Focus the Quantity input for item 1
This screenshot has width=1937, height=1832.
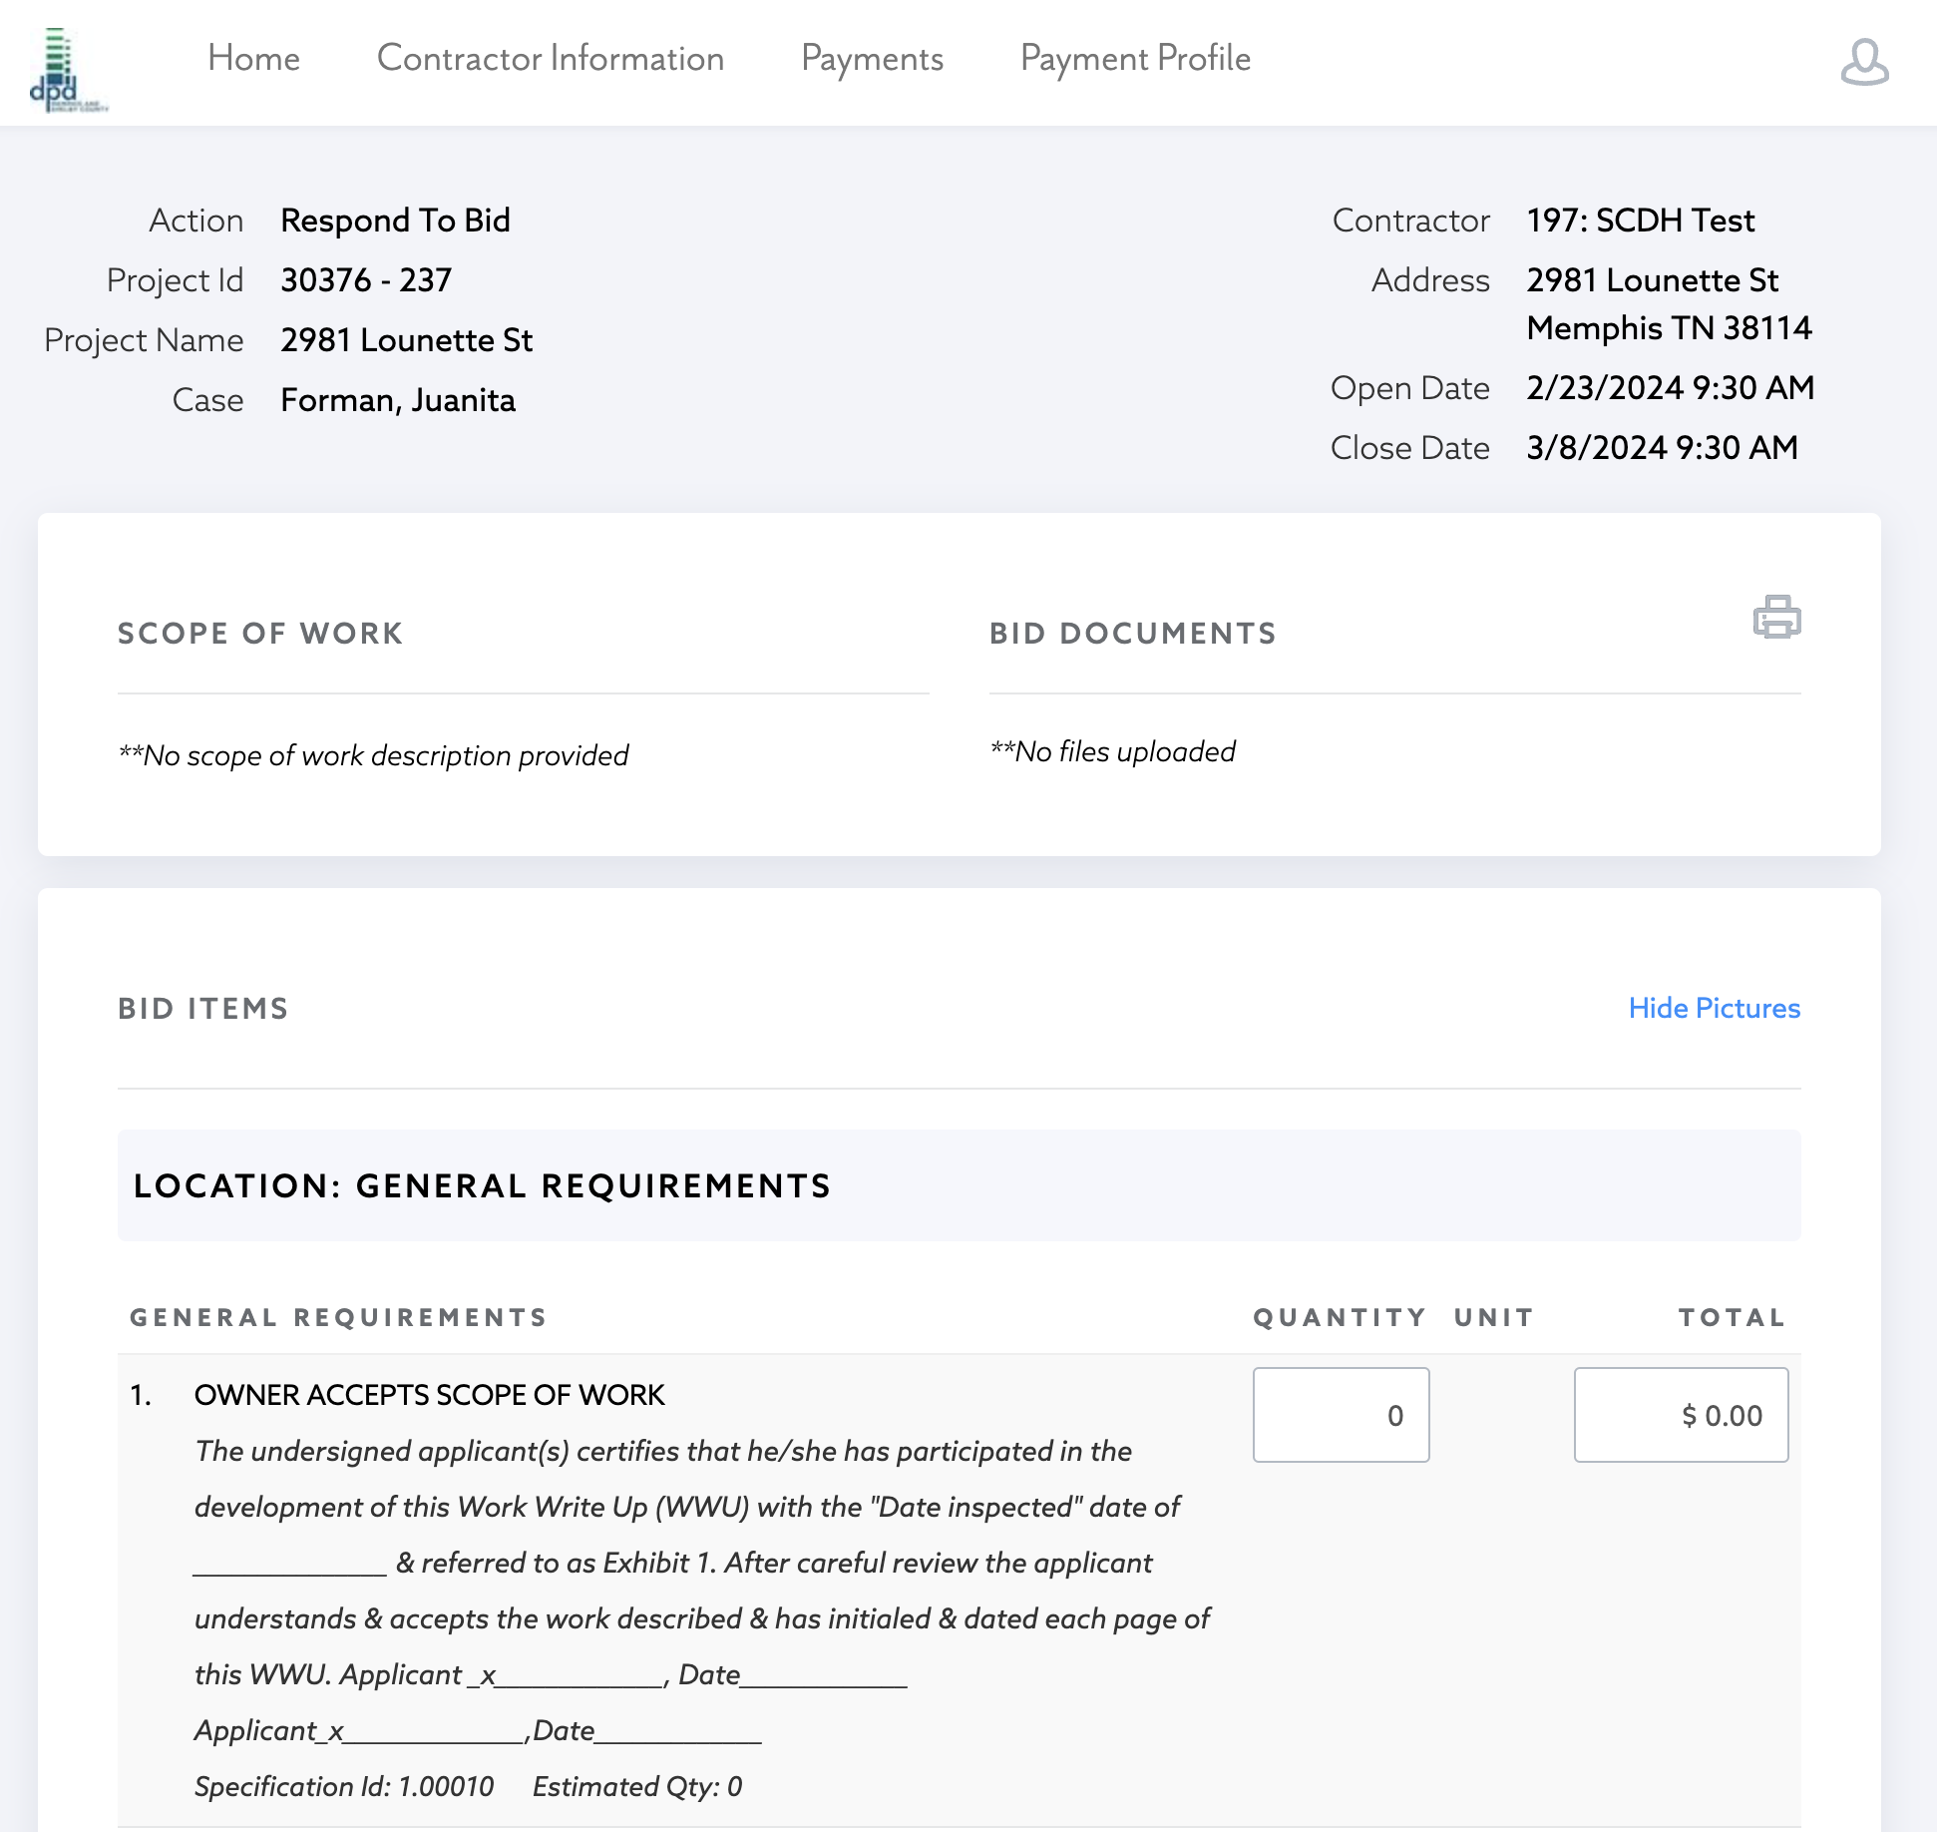[x=1340, y=1415]
